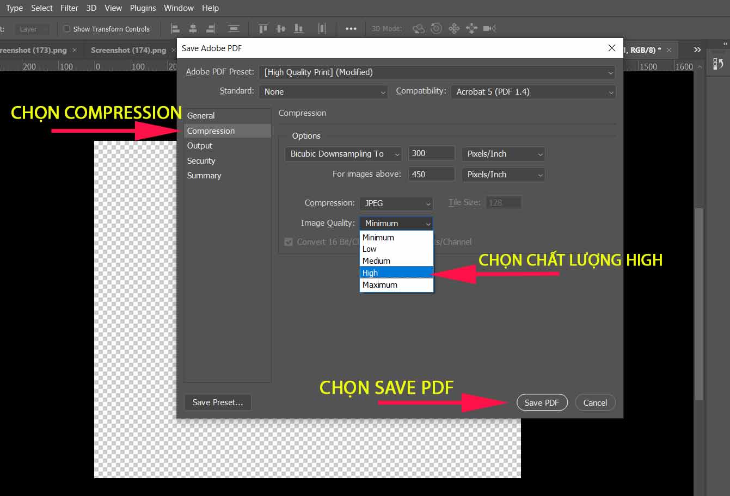
Task: Select the Align left edges icon
Action: point(175,28)
